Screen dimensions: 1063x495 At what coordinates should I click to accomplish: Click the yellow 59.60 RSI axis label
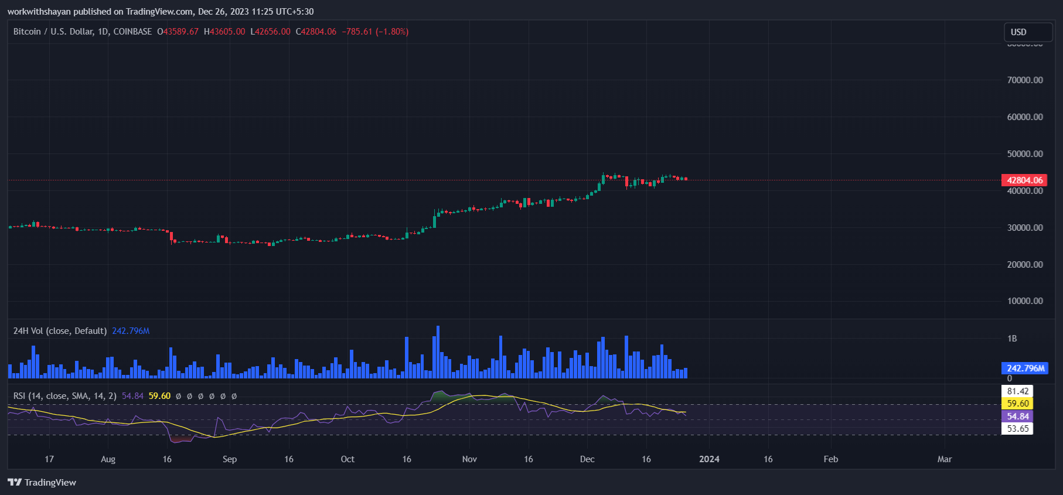1017,404
